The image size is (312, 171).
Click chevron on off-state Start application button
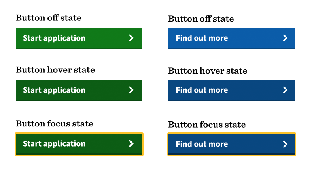[x=131, y=38]
